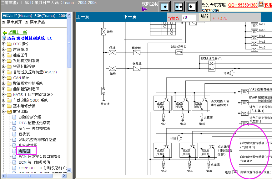Click the current section icon beside 当前:发动机控制系统
This screenshot has height=179, width=272.
click(x=4, y=38)
